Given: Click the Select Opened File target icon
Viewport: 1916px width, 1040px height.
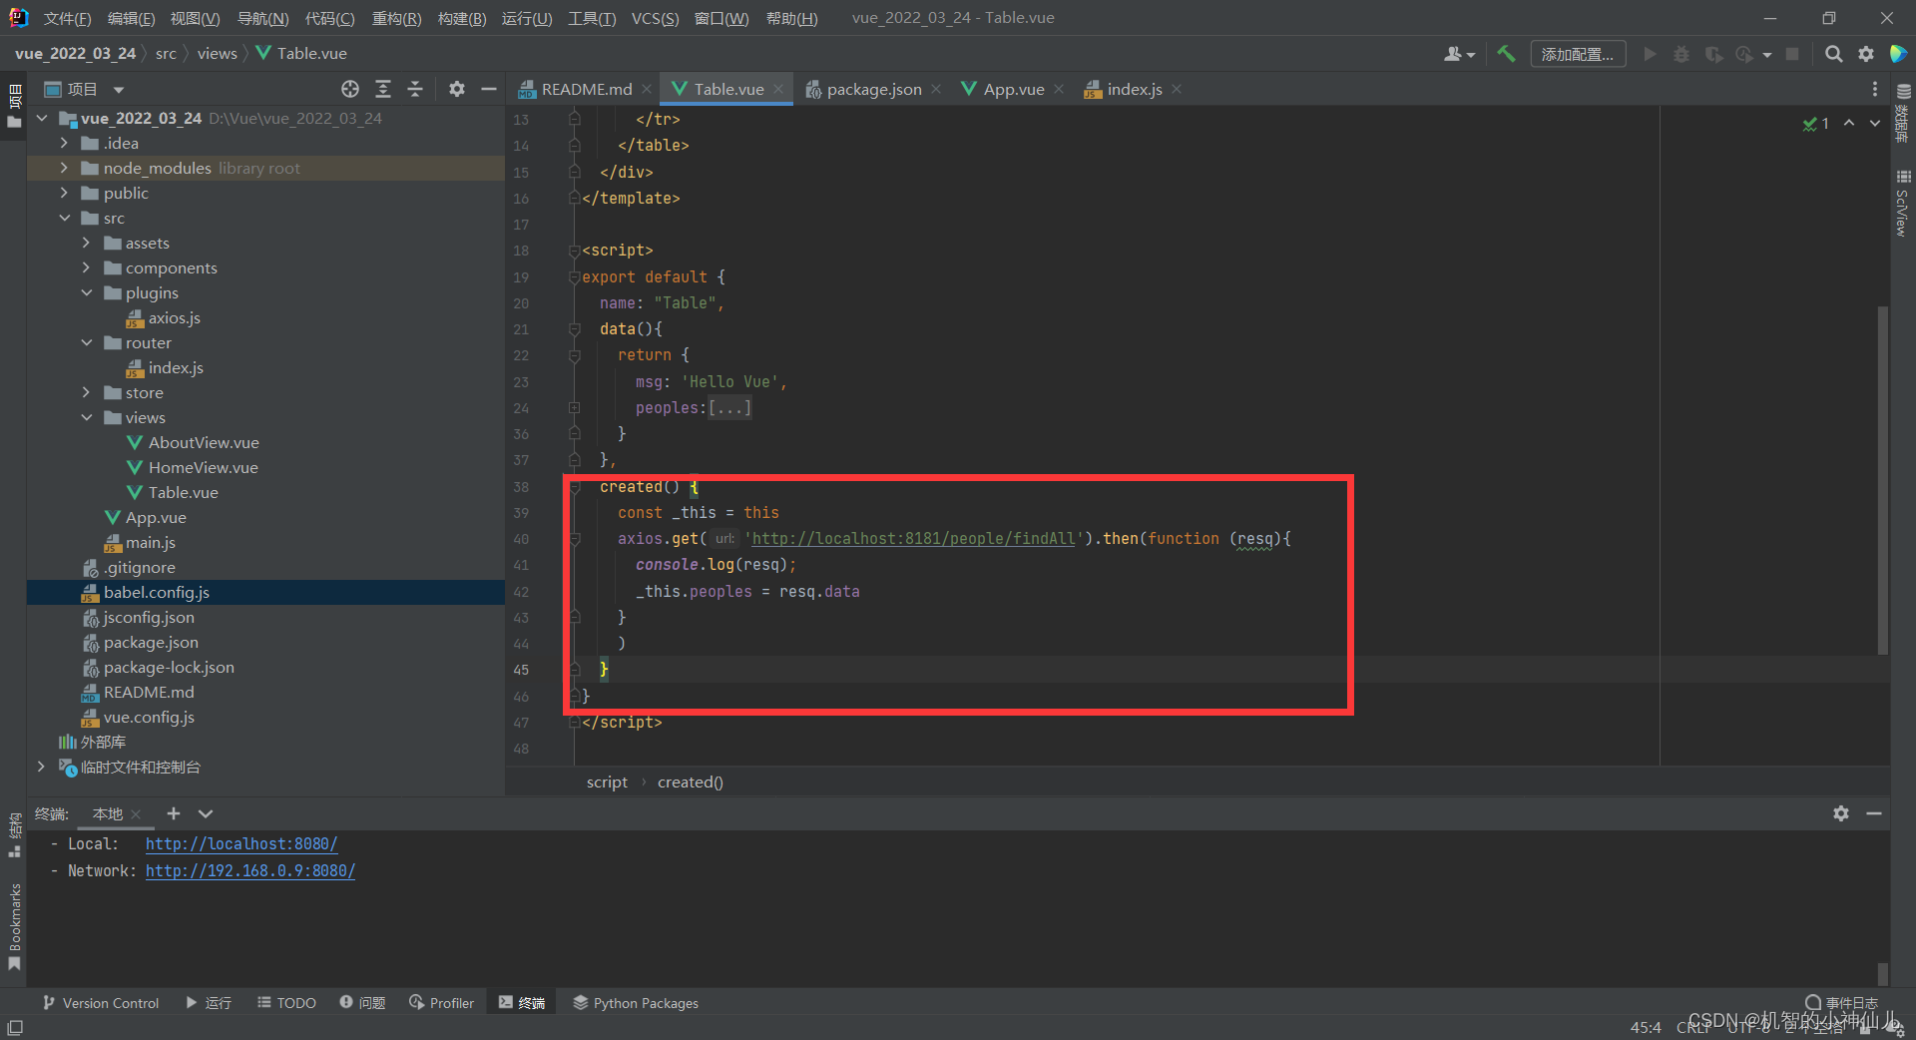Looking at the screenshot, I should tap(350, 89).
